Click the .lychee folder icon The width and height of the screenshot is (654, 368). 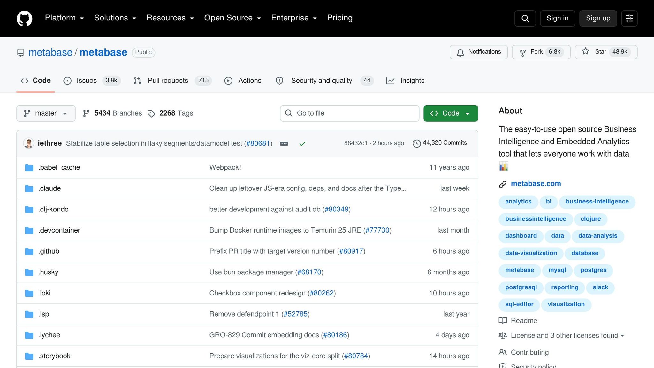(x=29, y=335)
